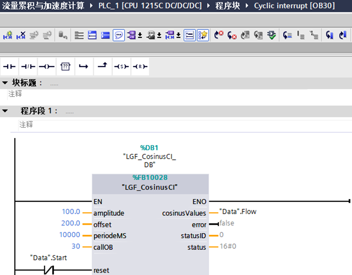Select breadcrumb PLC_1 [CPU 1215C DC/DC/DC]
Screen dimensions: 352x275
point(150,6)
